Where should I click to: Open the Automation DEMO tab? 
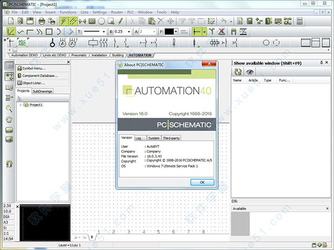click(x=24, y=55)
